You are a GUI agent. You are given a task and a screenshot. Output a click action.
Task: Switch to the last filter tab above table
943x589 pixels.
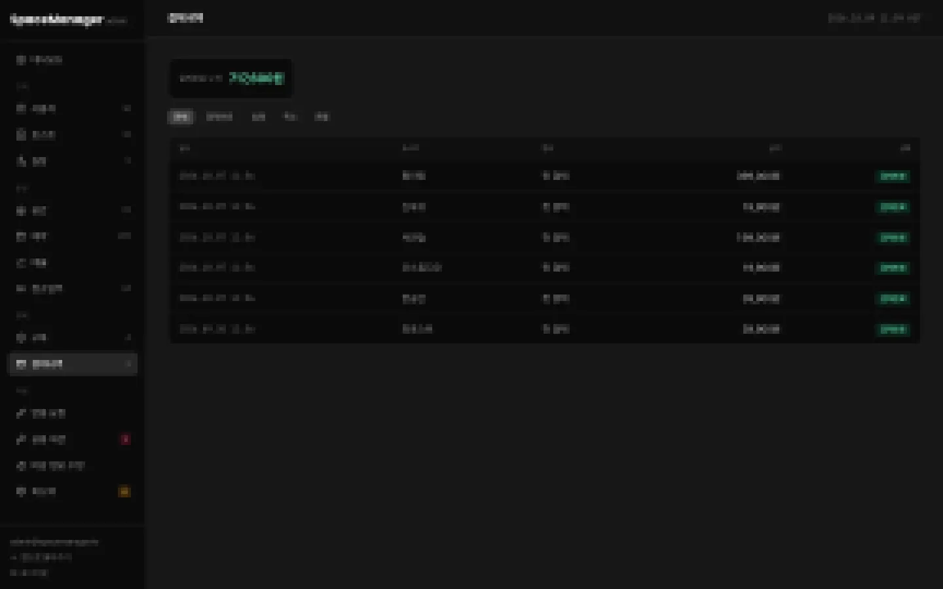pos(322,117)
